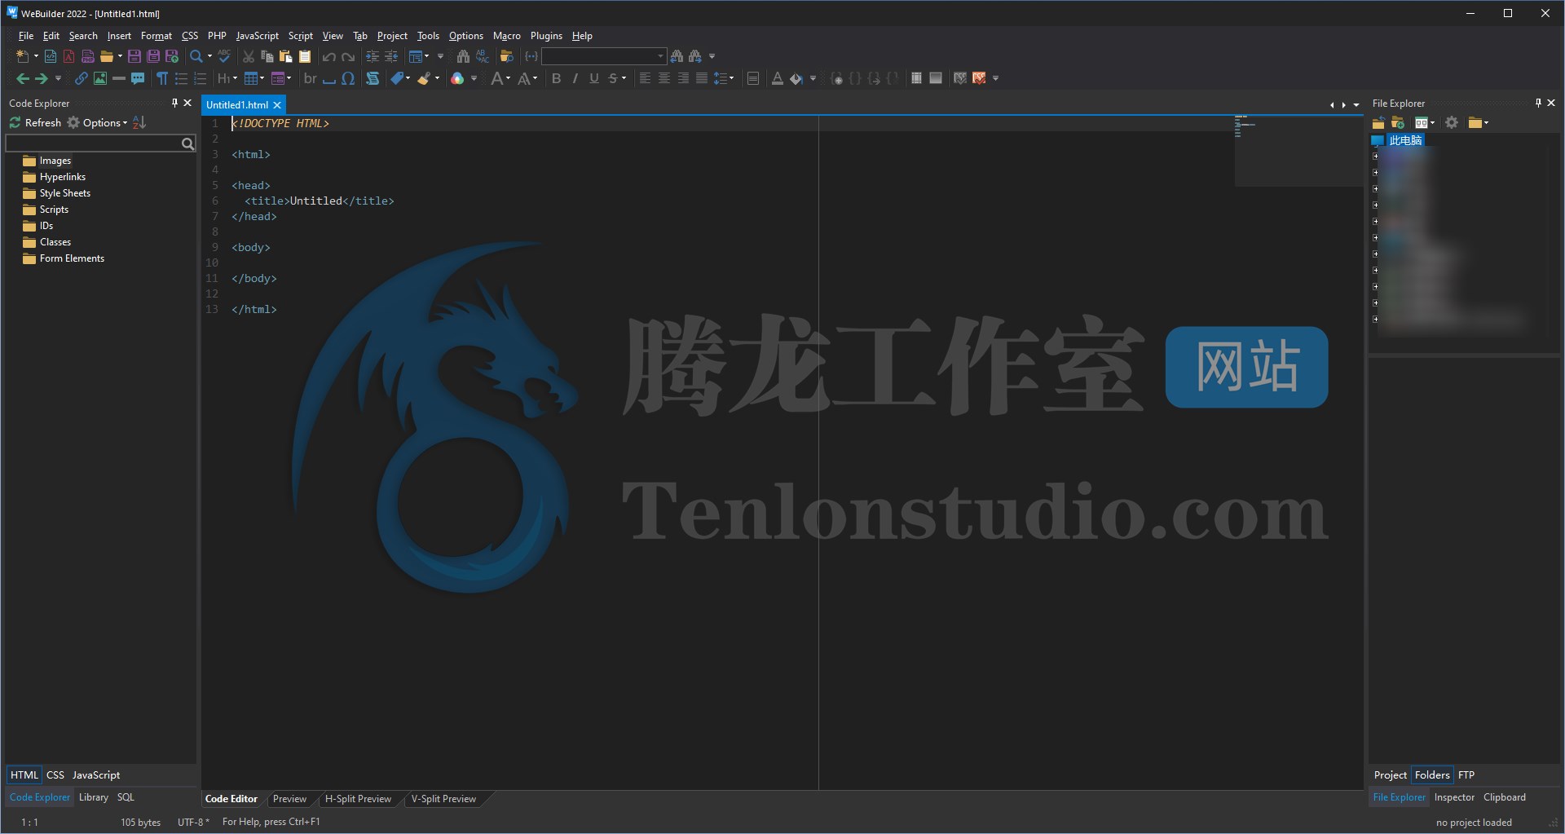Click the scissors Cut icon
Viewport: 1565px width, 834px height.
tap(249, 56)
